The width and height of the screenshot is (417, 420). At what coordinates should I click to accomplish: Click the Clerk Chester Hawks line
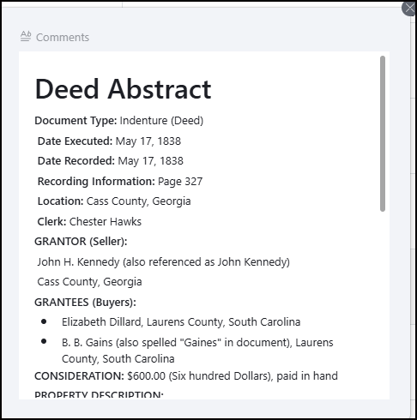[x=89, y=222]
